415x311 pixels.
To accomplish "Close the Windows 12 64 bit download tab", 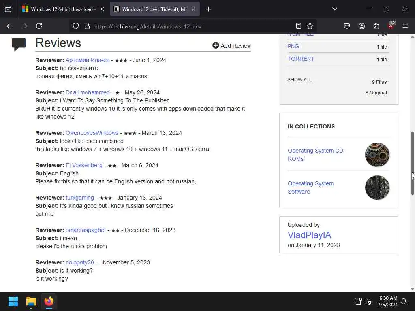I will pos(102,9).
